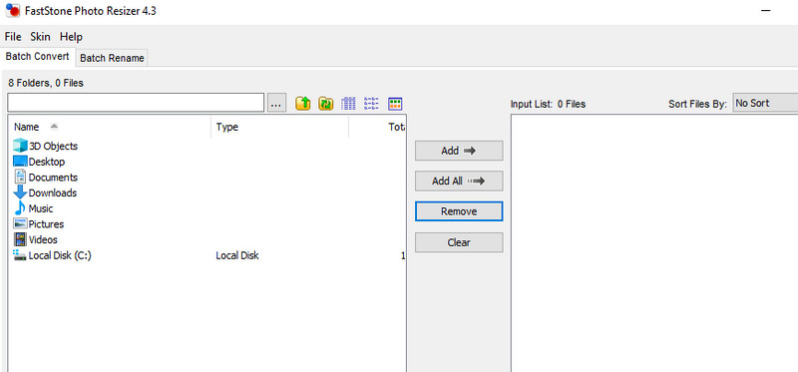Open the Sort Files By dropdown
The height and width of the screenshot is (372, 798).
[765, 103]
